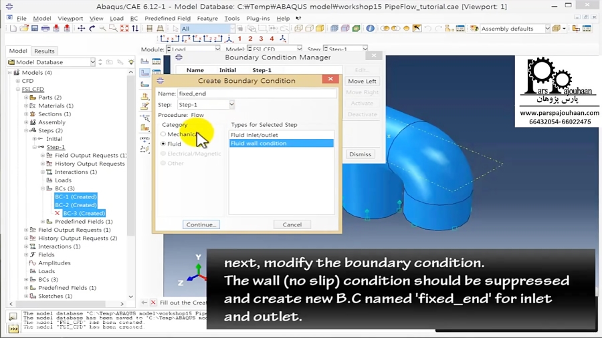The height and width of the screenshot is (338, 602).
Task: Open the File menu
Action: (21, 19)
